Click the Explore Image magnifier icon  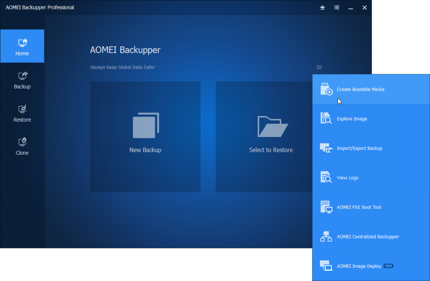326,118
